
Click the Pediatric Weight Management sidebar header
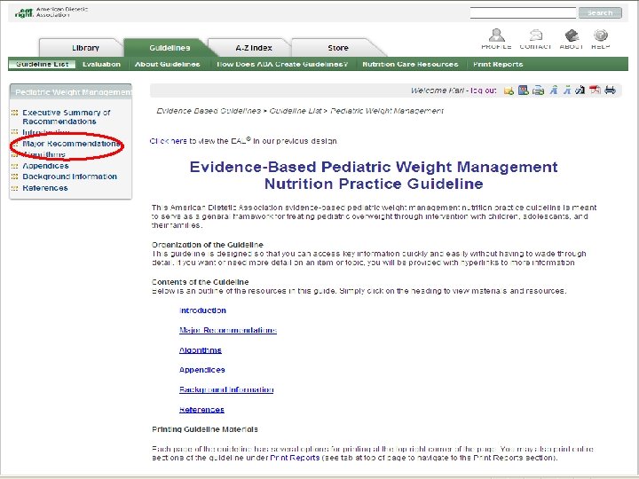(70, 92)
